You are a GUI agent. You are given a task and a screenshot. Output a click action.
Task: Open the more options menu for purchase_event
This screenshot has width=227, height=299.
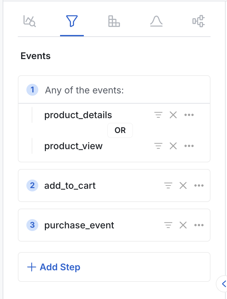(x=199, y=225)
